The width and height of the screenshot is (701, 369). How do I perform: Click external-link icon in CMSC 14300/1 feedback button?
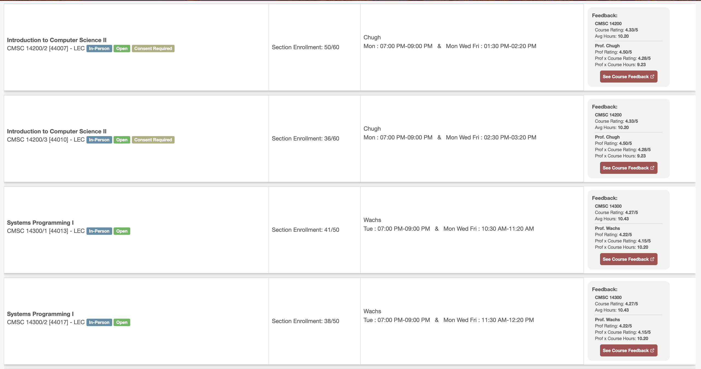tap(652, 259)
